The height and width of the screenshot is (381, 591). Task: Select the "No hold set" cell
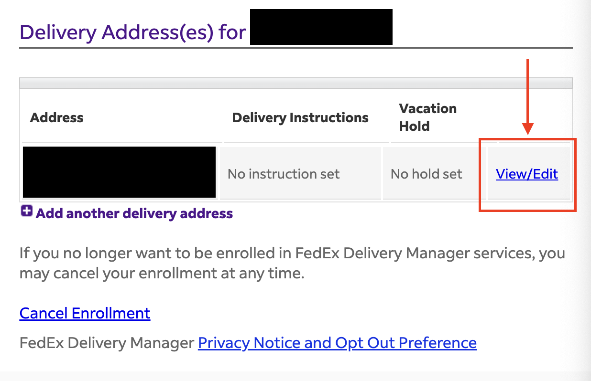tap(427, 174)
